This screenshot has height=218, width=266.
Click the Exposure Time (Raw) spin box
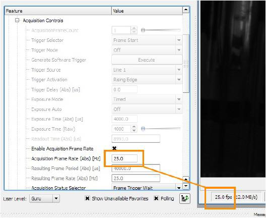pos(124,129)
